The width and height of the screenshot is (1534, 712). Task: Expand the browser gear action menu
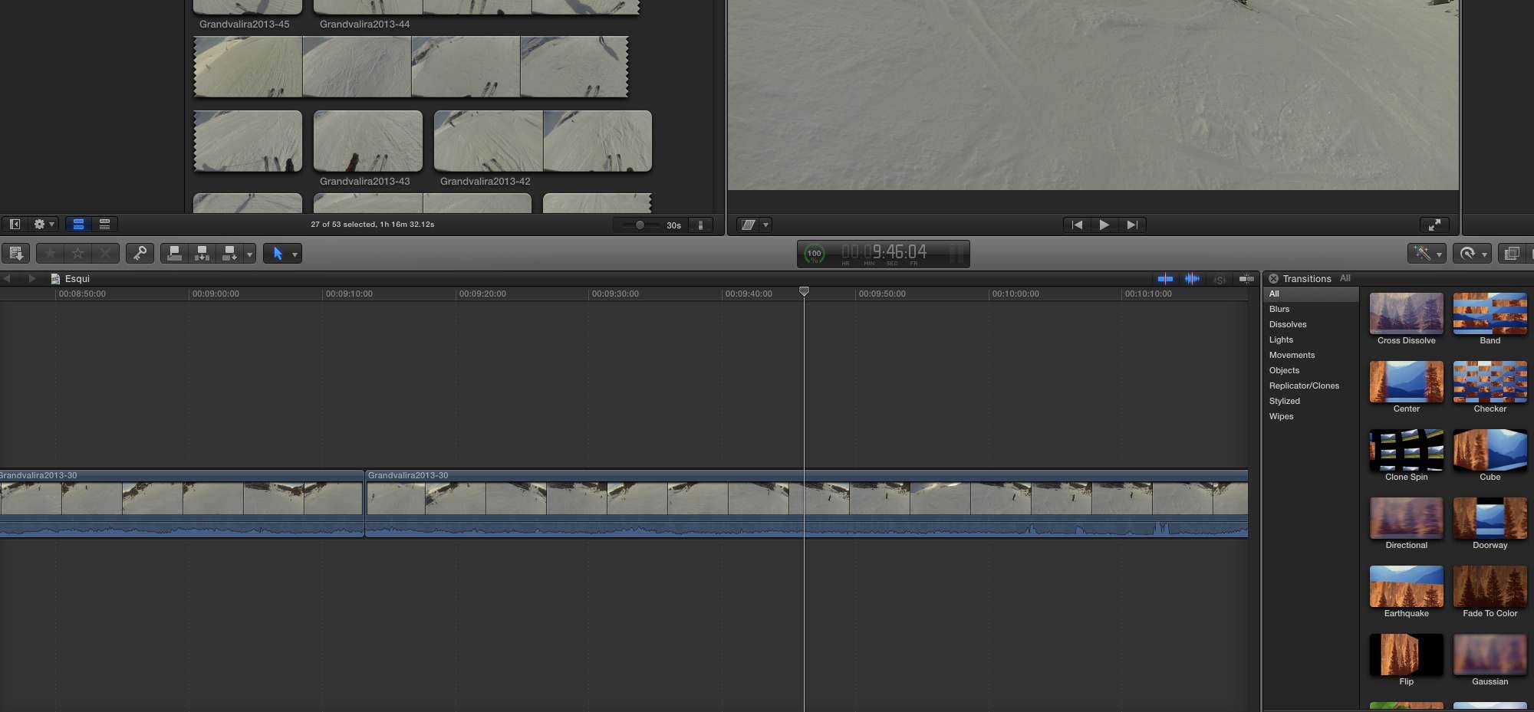pos(44,225)
